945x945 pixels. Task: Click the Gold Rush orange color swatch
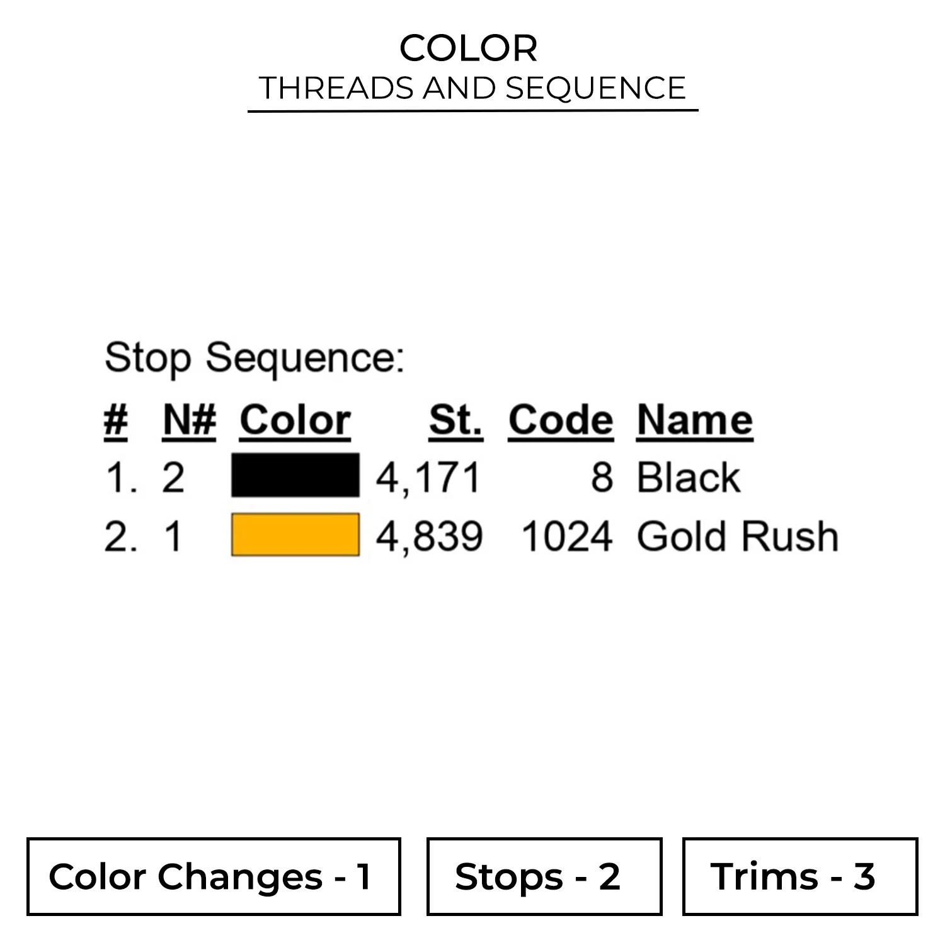click(x=295, y=535)
